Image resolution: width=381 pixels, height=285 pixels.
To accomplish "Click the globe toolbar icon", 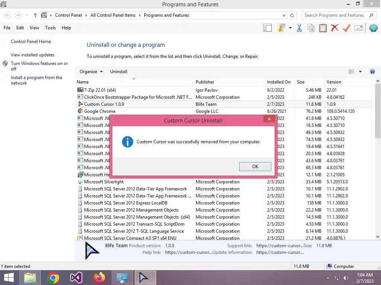I will [373, 28].
